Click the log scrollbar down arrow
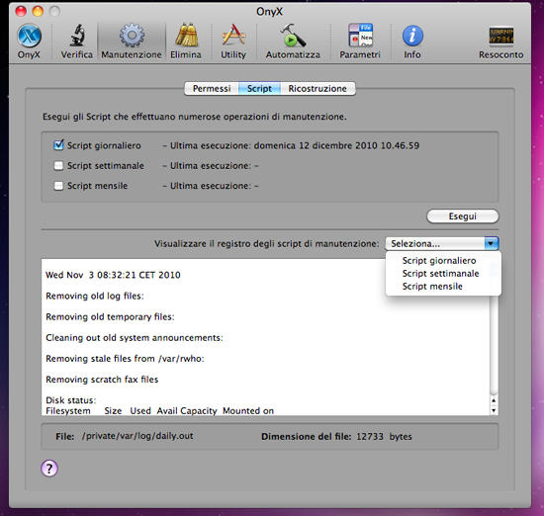The image size is (544, 516). point(494,411)
